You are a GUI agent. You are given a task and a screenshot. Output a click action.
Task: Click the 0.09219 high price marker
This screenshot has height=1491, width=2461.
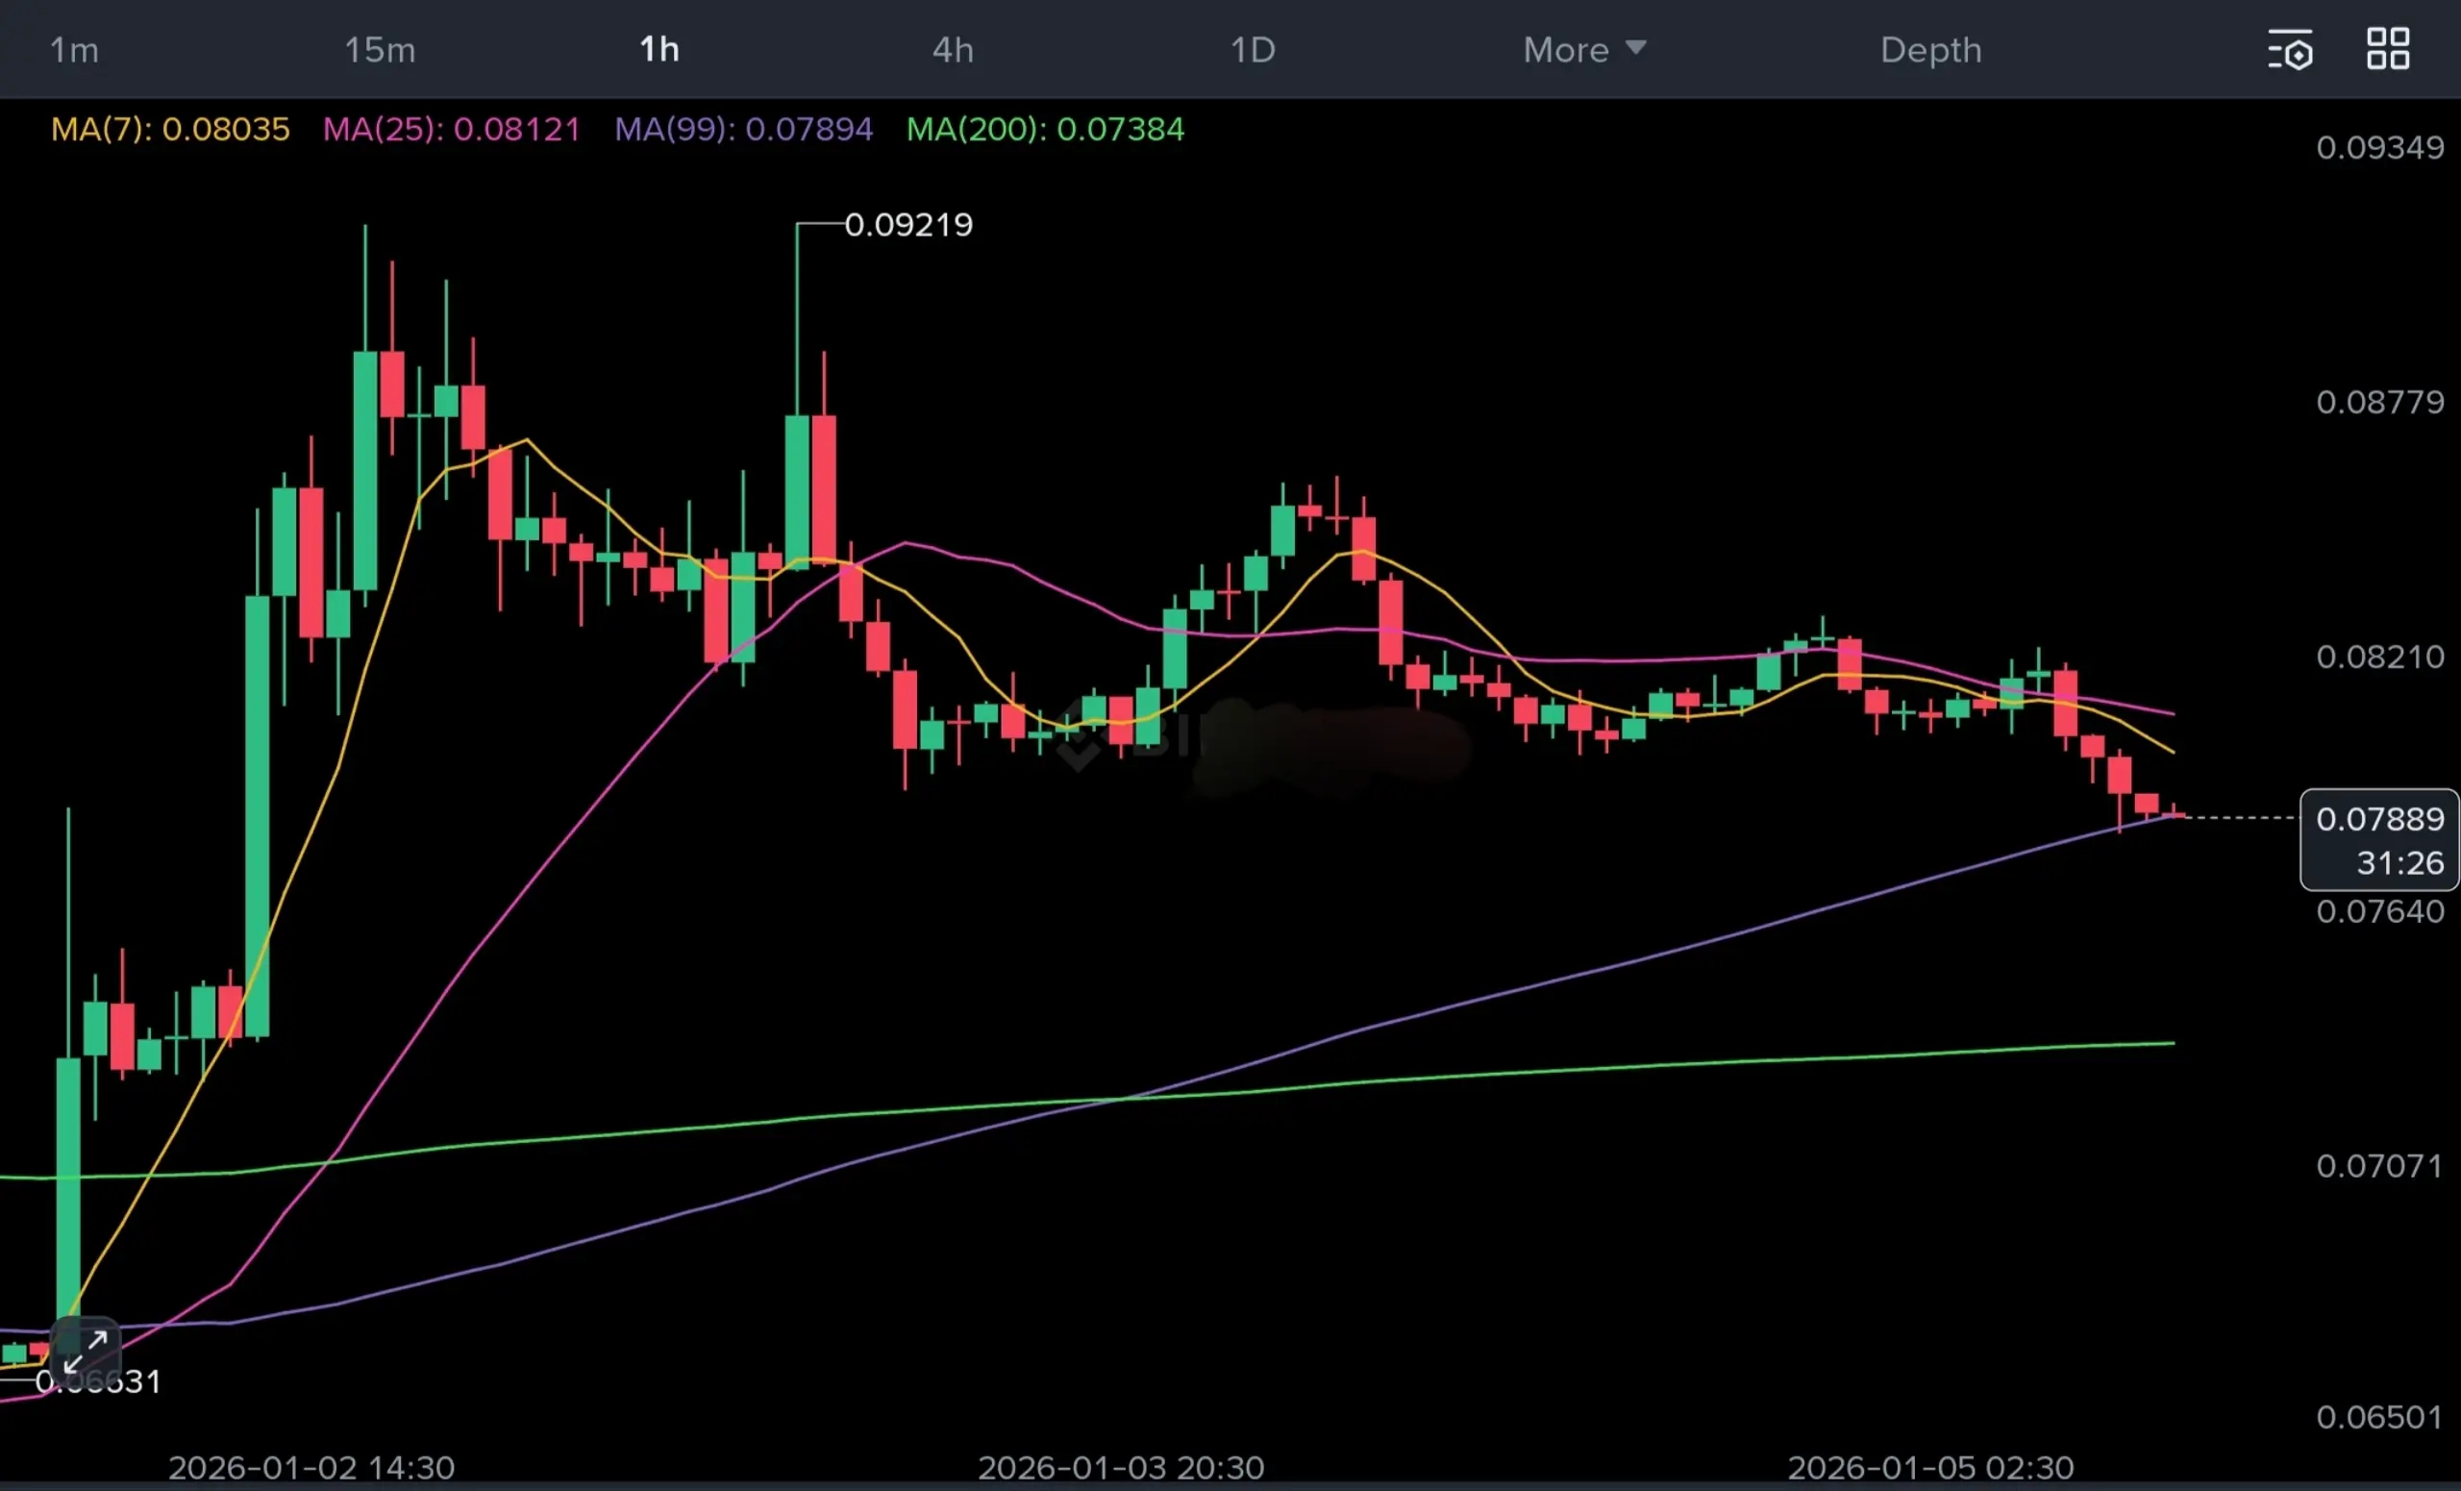pos(907,225)
